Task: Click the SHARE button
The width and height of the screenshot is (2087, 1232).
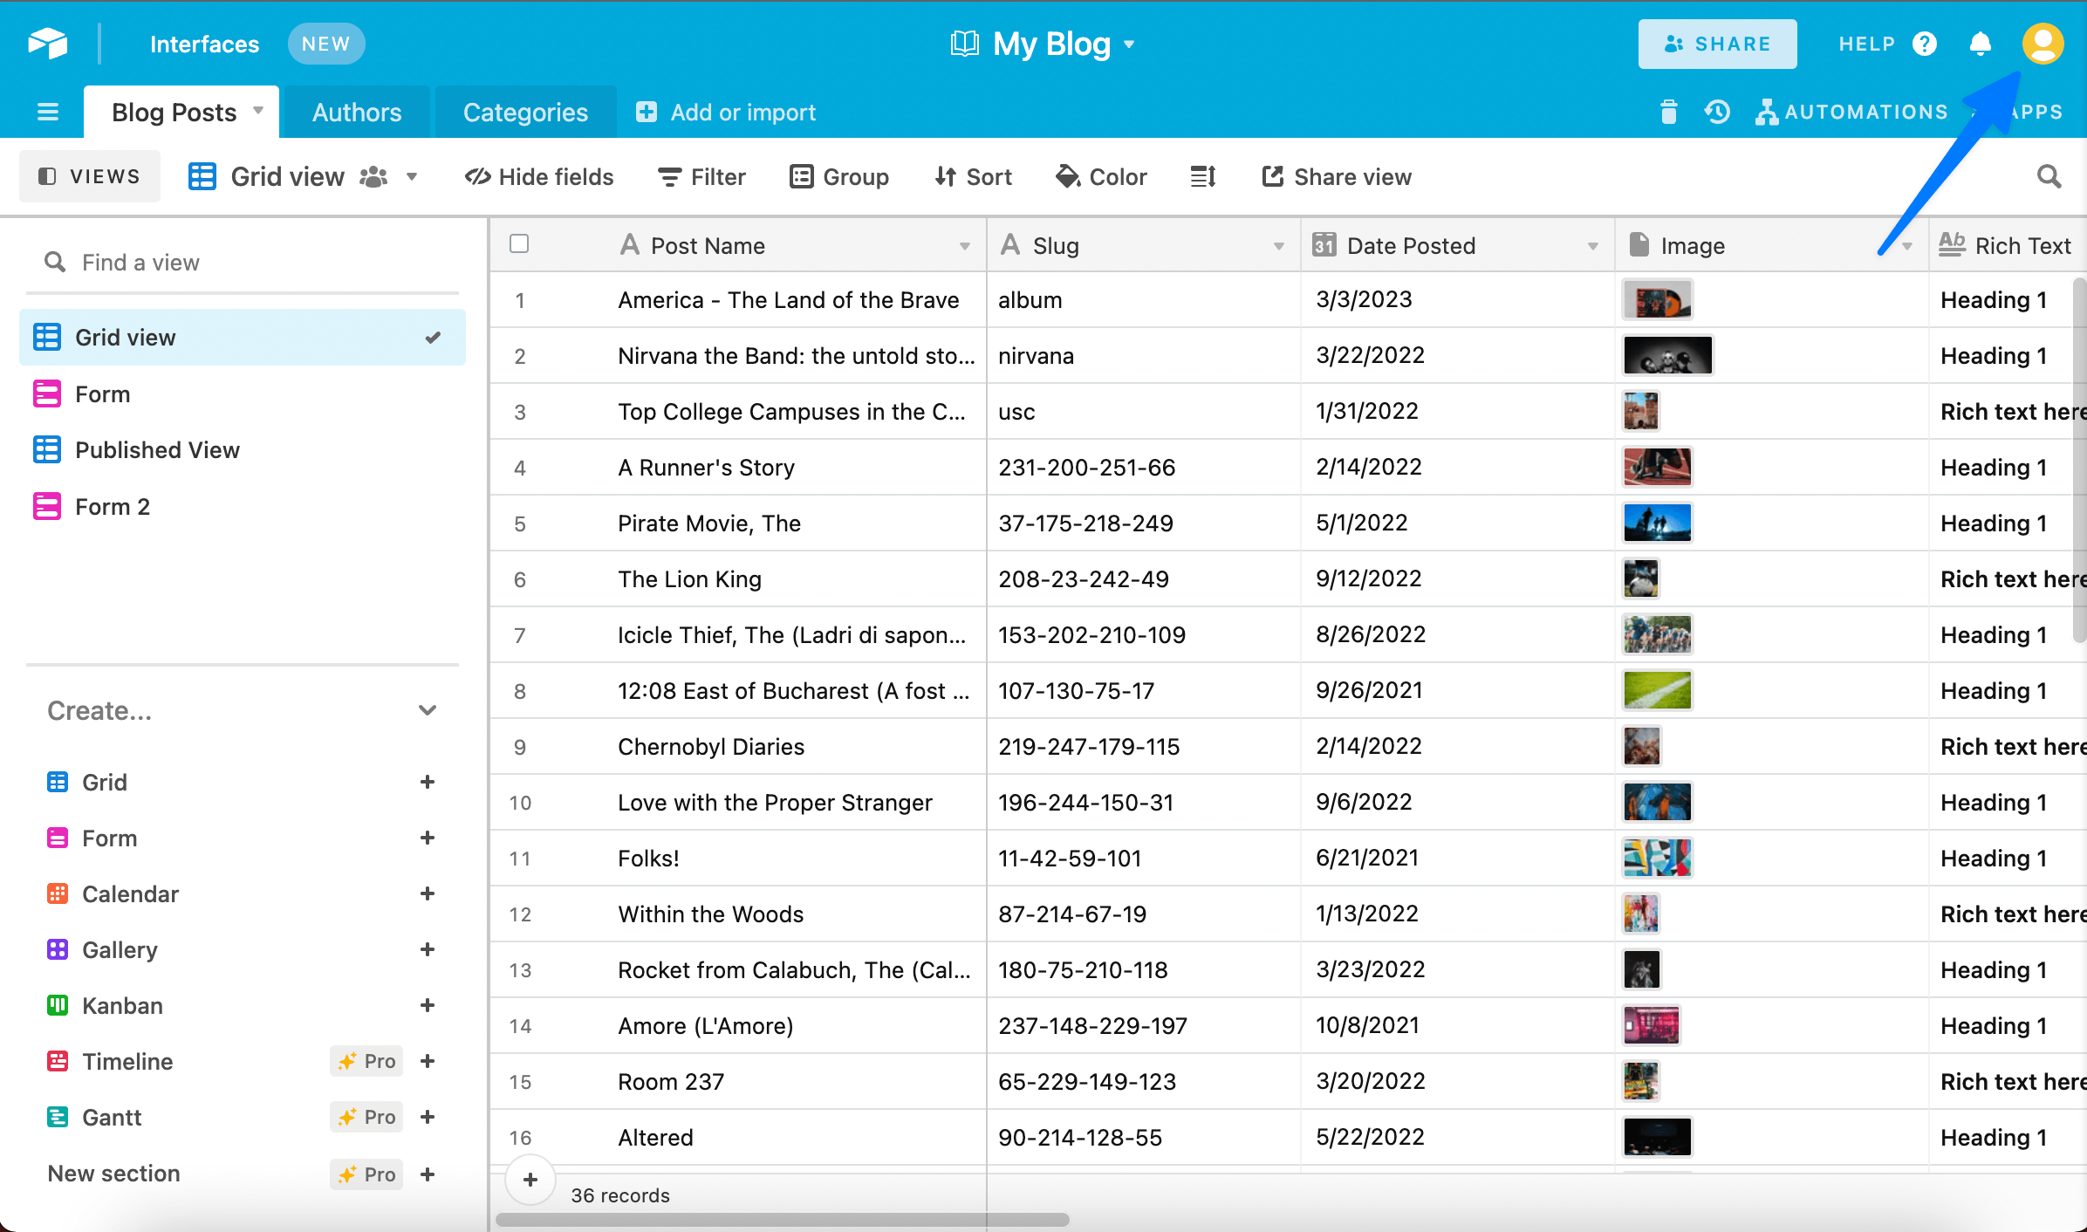Action: (1716, 43)
